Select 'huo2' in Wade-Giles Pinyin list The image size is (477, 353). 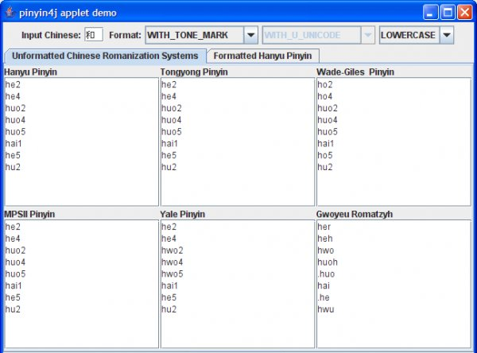point(328,108)
